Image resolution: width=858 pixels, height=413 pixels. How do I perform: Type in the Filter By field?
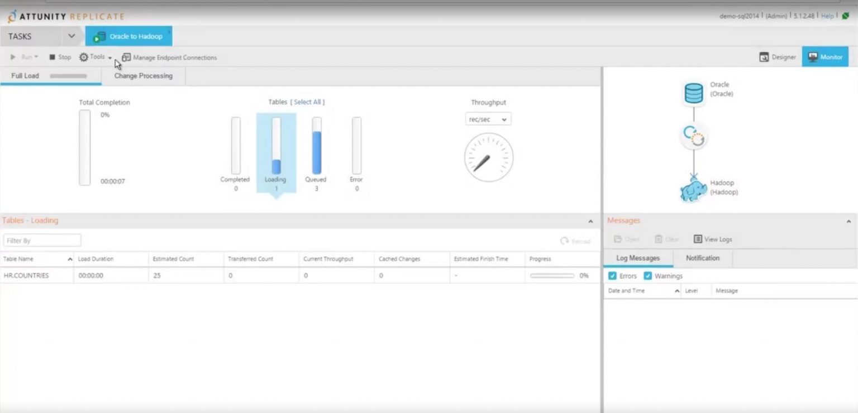click(42, 239)
